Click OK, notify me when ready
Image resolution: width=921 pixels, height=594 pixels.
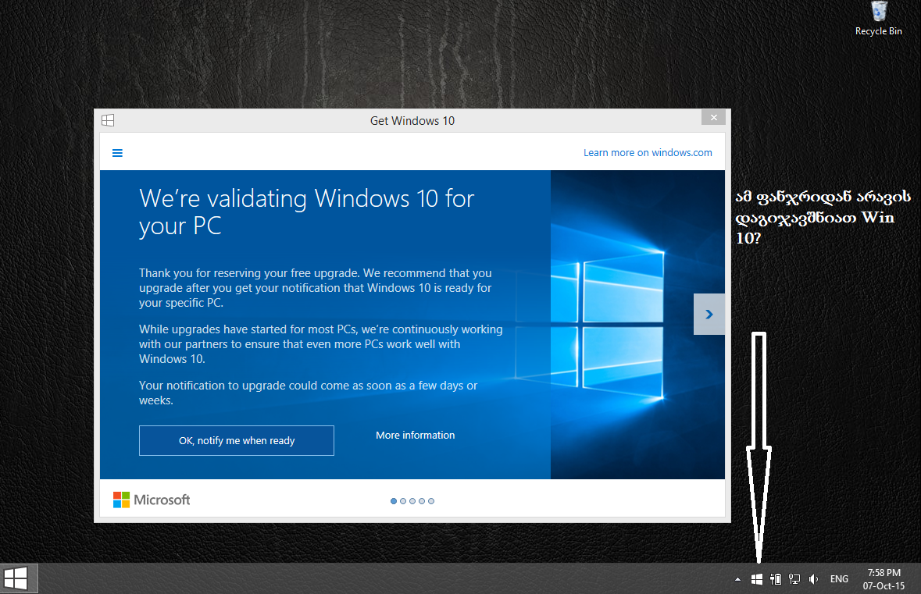[237, 440]
